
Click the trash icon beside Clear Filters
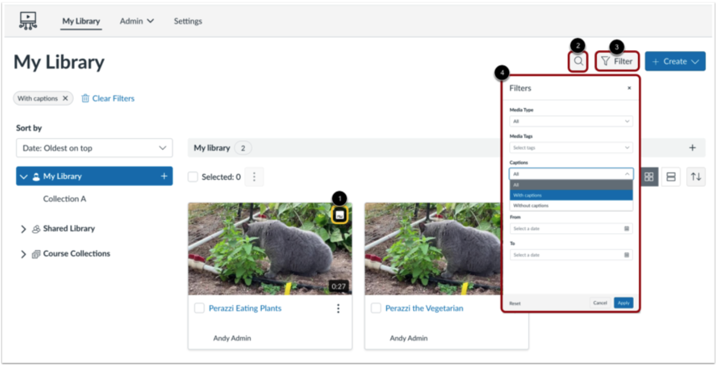85,98
